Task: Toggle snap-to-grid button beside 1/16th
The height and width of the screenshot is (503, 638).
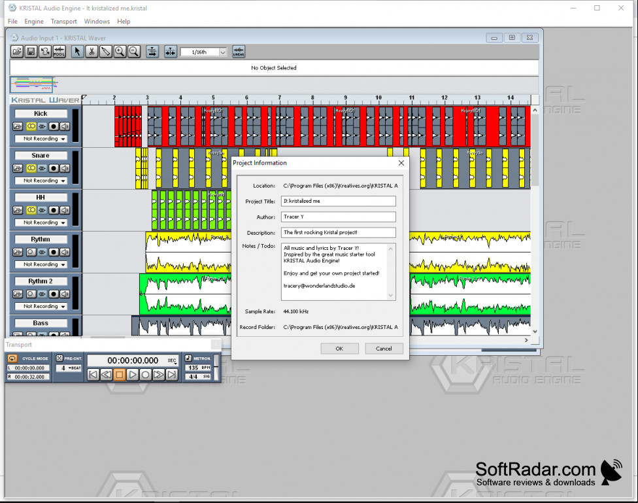Action: click(x=170, y=52)
